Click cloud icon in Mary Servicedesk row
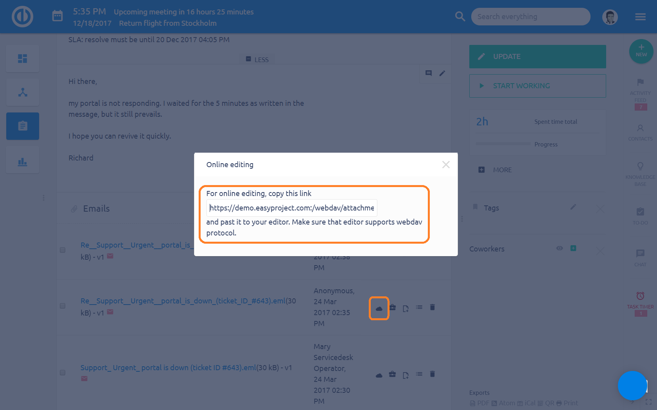Image resolution: width=657 pixels, height=410 pixels. tap(379, 375)
